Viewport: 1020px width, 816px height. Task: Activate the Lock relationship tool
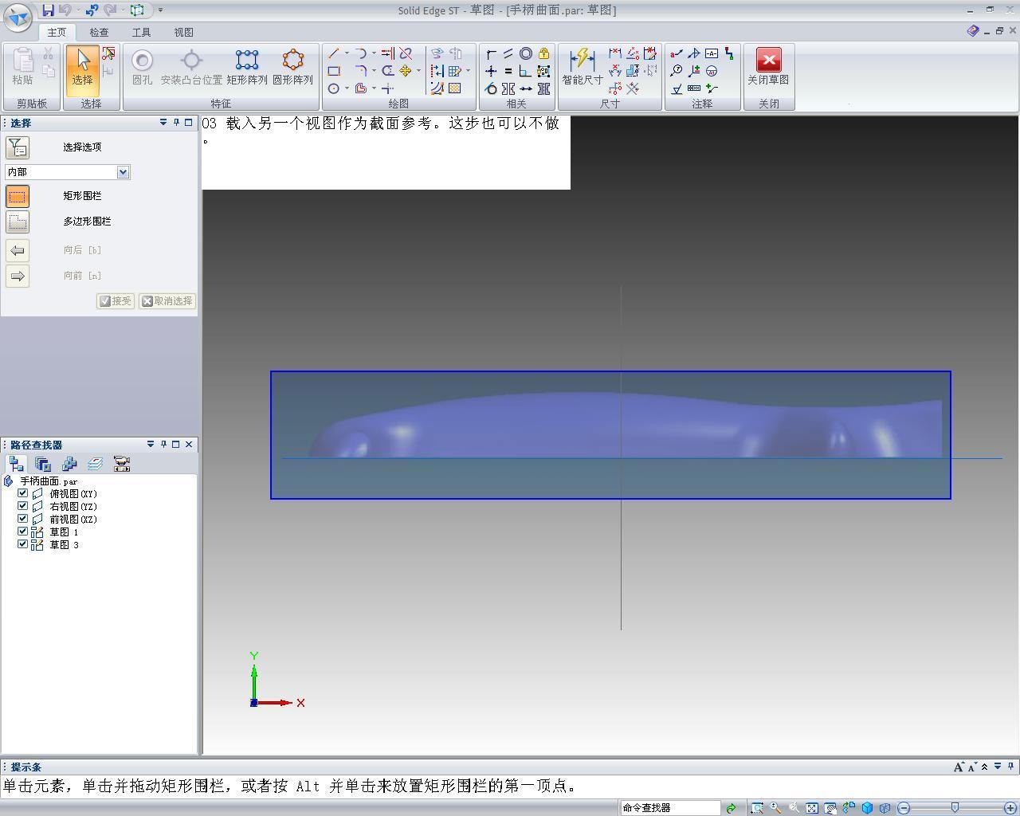click(543, 53)
